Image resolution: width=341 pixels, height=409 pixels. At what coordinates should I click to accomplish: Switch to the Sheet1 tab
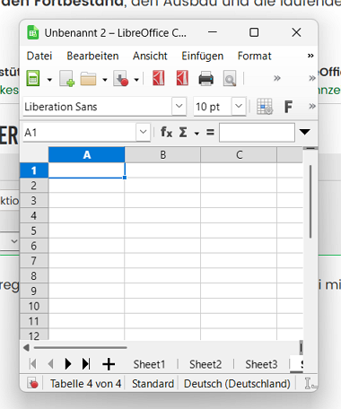149,364
